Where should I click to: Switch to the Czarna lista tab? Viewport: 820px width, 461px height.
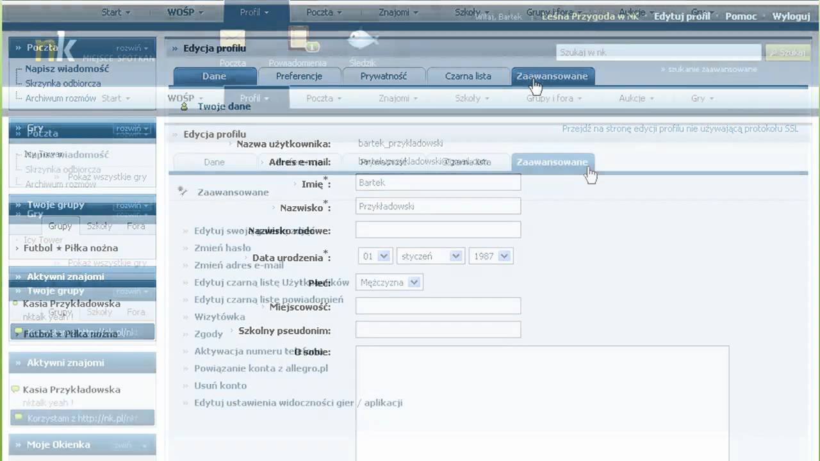(x=468, y=76)
